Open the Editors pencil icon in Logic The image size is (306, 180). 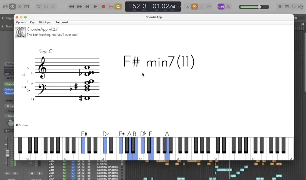(53, 7)
